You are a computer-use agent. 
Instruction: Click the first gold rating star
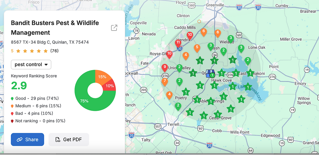point(18,51)
